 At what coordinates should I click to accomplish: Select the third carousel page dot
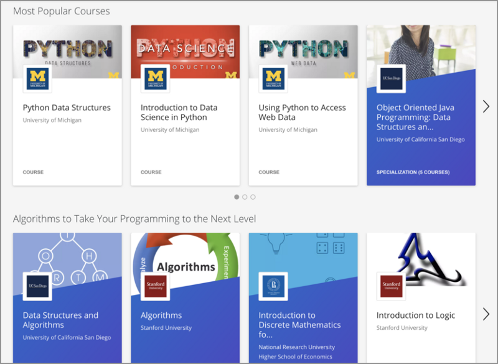coord(253,197)
